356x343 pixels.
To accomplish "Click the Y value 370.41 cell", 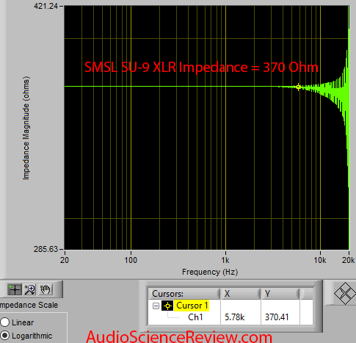I will point(277,317).
